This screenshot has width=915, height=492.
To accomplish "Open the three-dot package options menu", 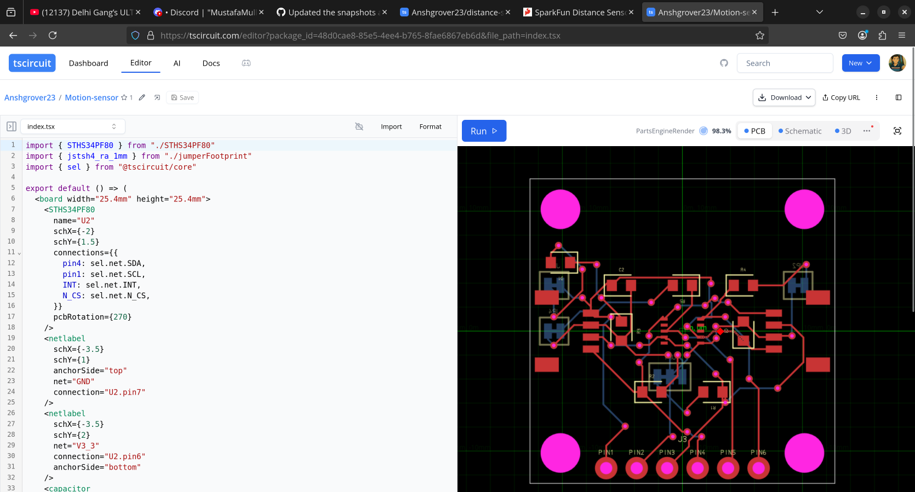I will point(876,97).
